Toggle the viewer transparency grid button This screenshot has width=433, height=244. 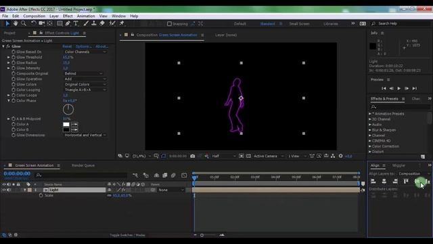[248, 156]
